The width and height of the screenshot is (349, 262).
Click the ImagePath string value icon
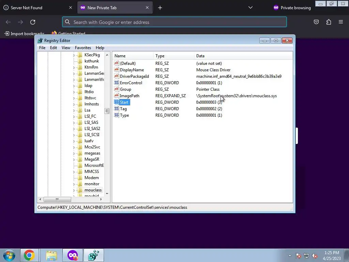[x=117, y=96]
